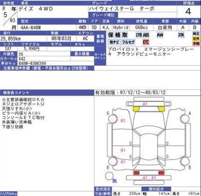Viewport: 201px width, 196px height.
Task: Click the red ETC badge
Action: 146,42
